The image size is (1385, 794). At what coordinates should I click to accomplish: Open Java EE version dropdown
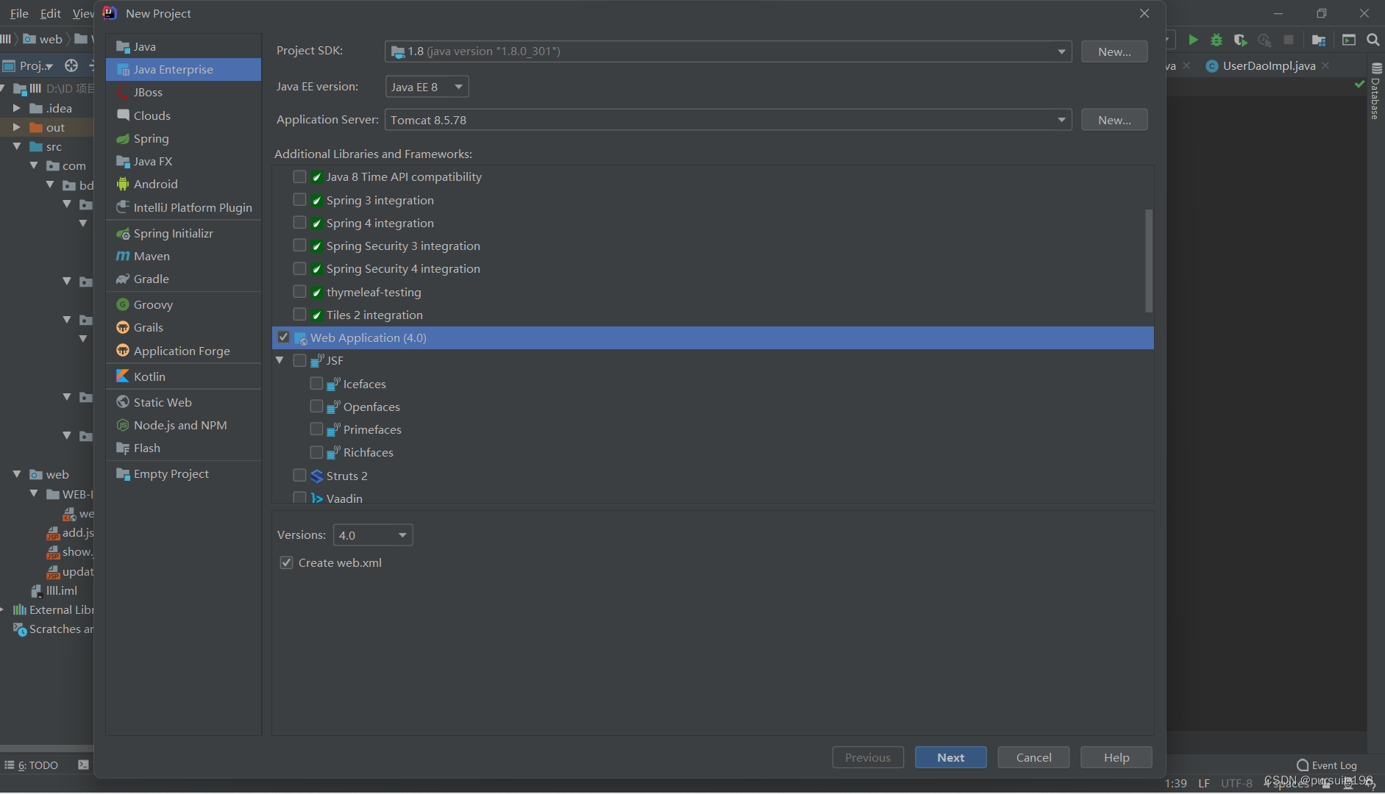[427, 87]
